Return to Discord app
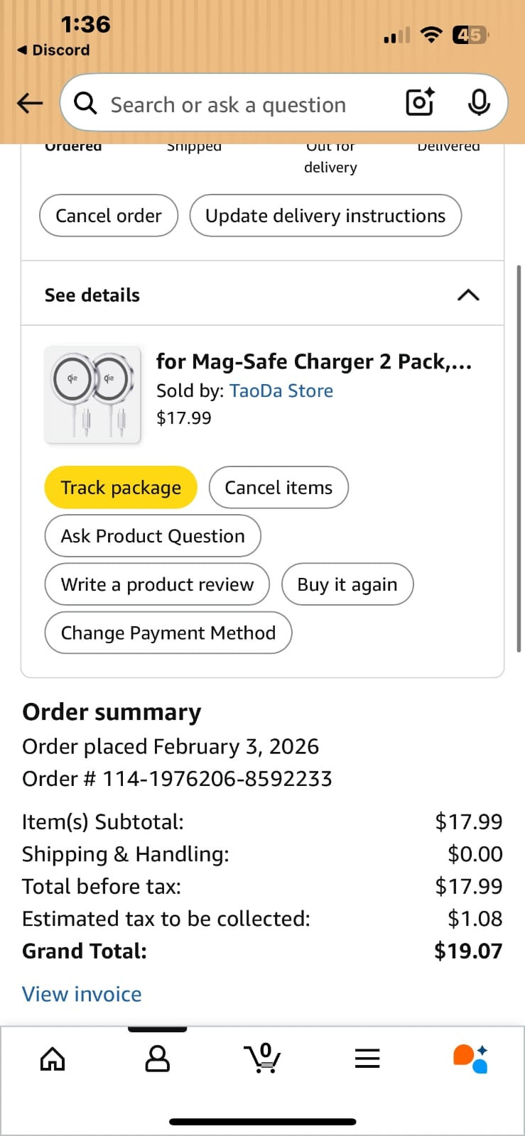The height and width of the screenshot is (1136, 525). click(53, 50)
